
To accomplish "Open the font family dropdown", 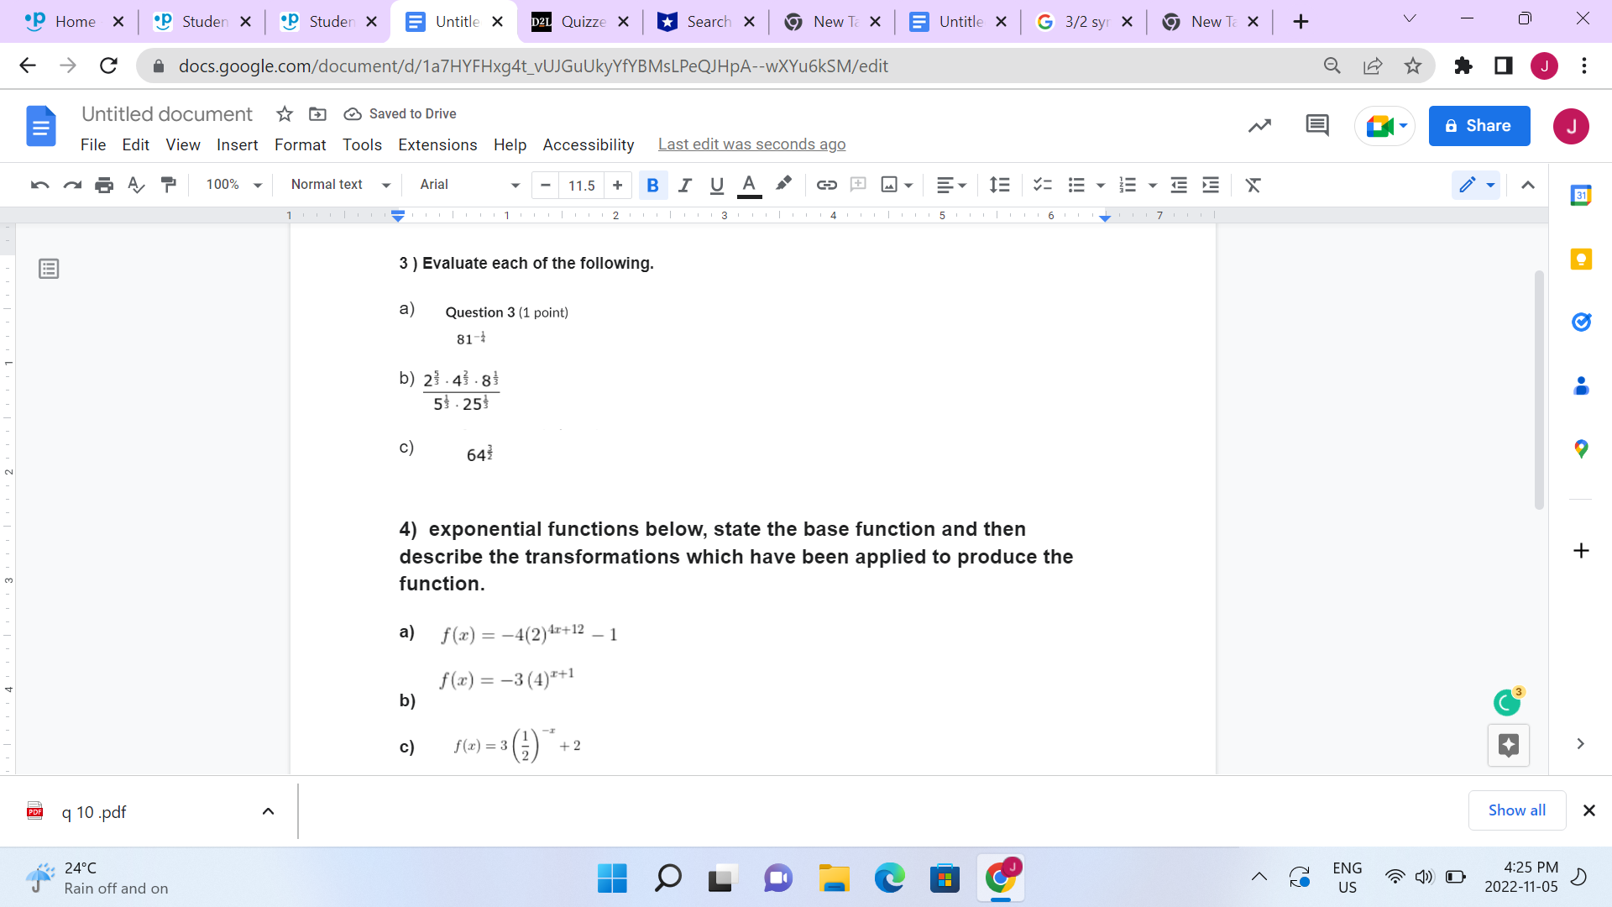I will [467, 185].
